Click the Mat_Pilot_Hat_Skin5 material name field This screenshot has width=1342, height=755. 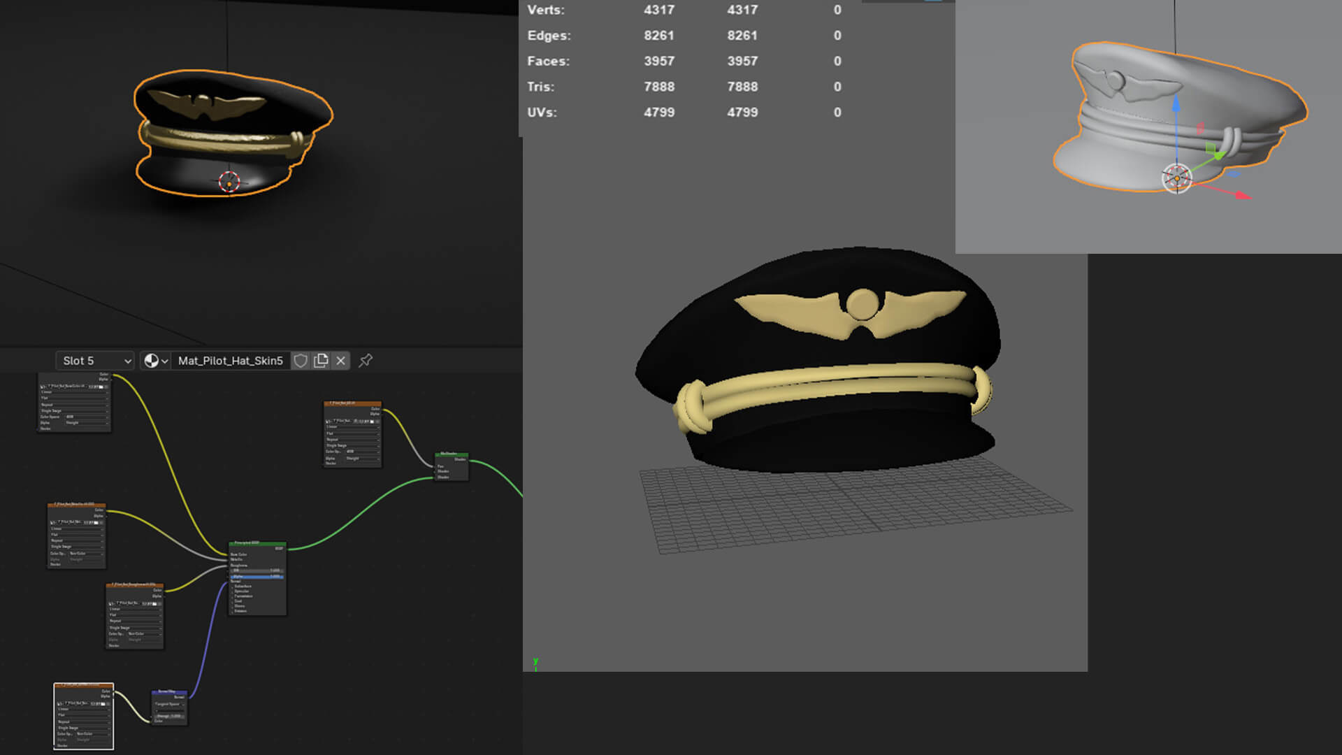[x=230, y=361]
